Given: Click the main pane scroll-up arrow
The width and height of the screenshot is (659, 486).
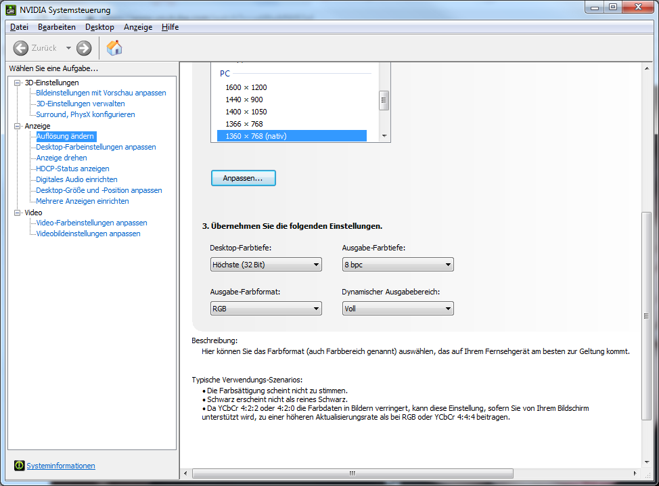Looking at the screenshot, I should click(x=647, y=68).
